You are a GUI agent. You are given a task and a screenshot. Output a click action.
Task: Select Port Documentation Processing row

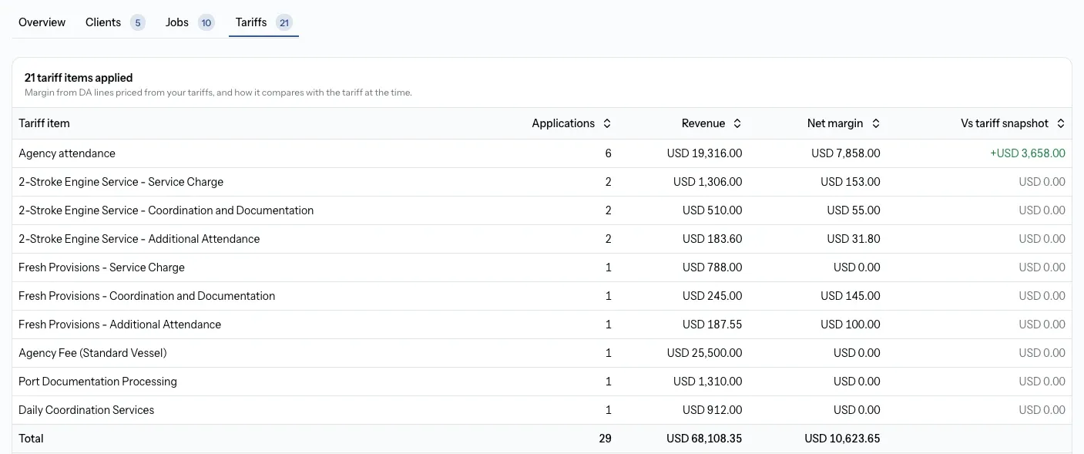coord(542,382)
